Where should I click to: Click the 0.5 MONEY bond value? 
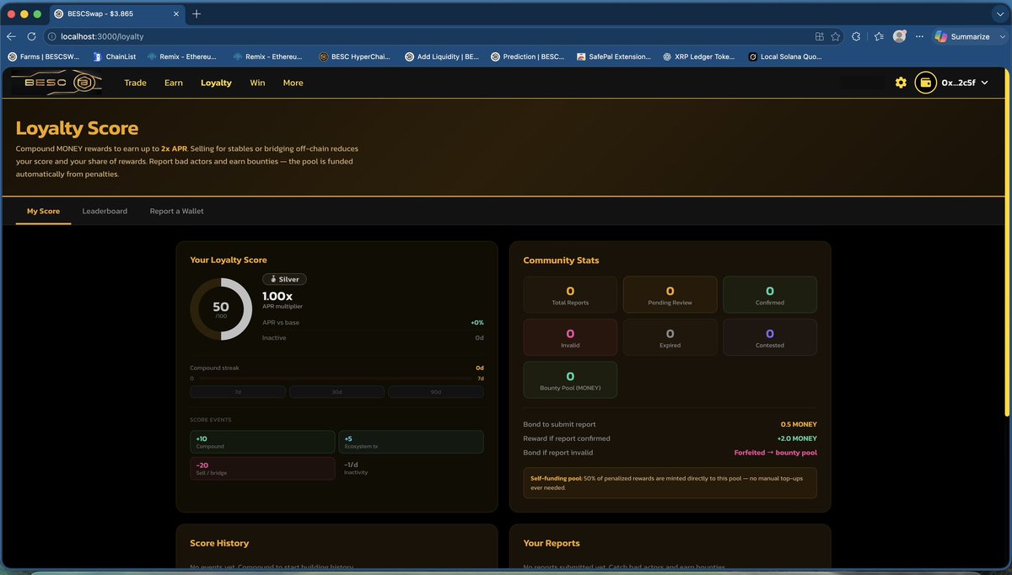pyautogui.click(x=799, y=424)
